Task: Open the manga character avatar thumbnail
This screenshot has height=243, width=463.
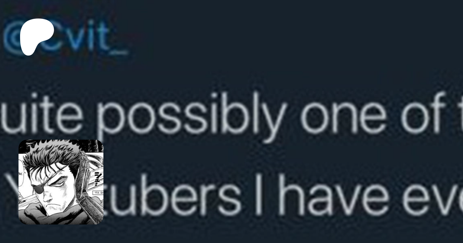Action: click(x=61, y=182)
